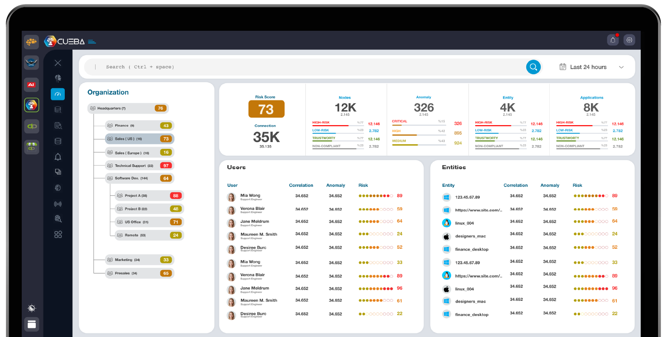Click the broadcast signal icon in the sidebar
The image size is (668, 337).
[58, 204]
